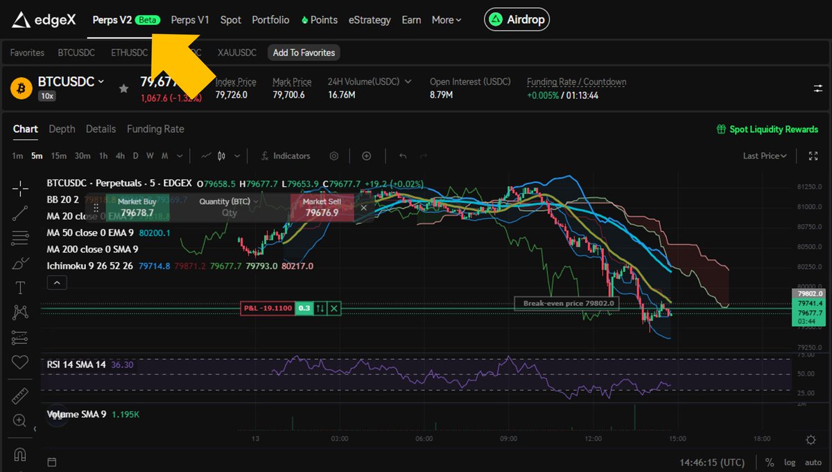The width and height of the screenshot is (832, 472).
Task: Select the ruler measure tool
Action: [20, 396]
